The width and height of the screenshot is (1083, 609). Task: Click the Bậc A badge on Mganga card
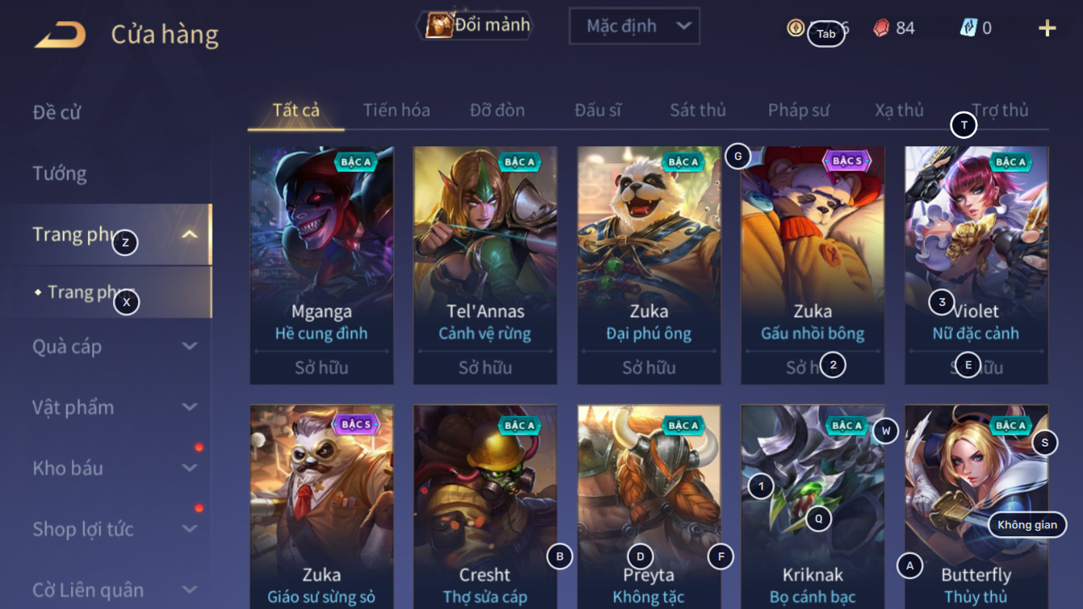tap(356, 162)
